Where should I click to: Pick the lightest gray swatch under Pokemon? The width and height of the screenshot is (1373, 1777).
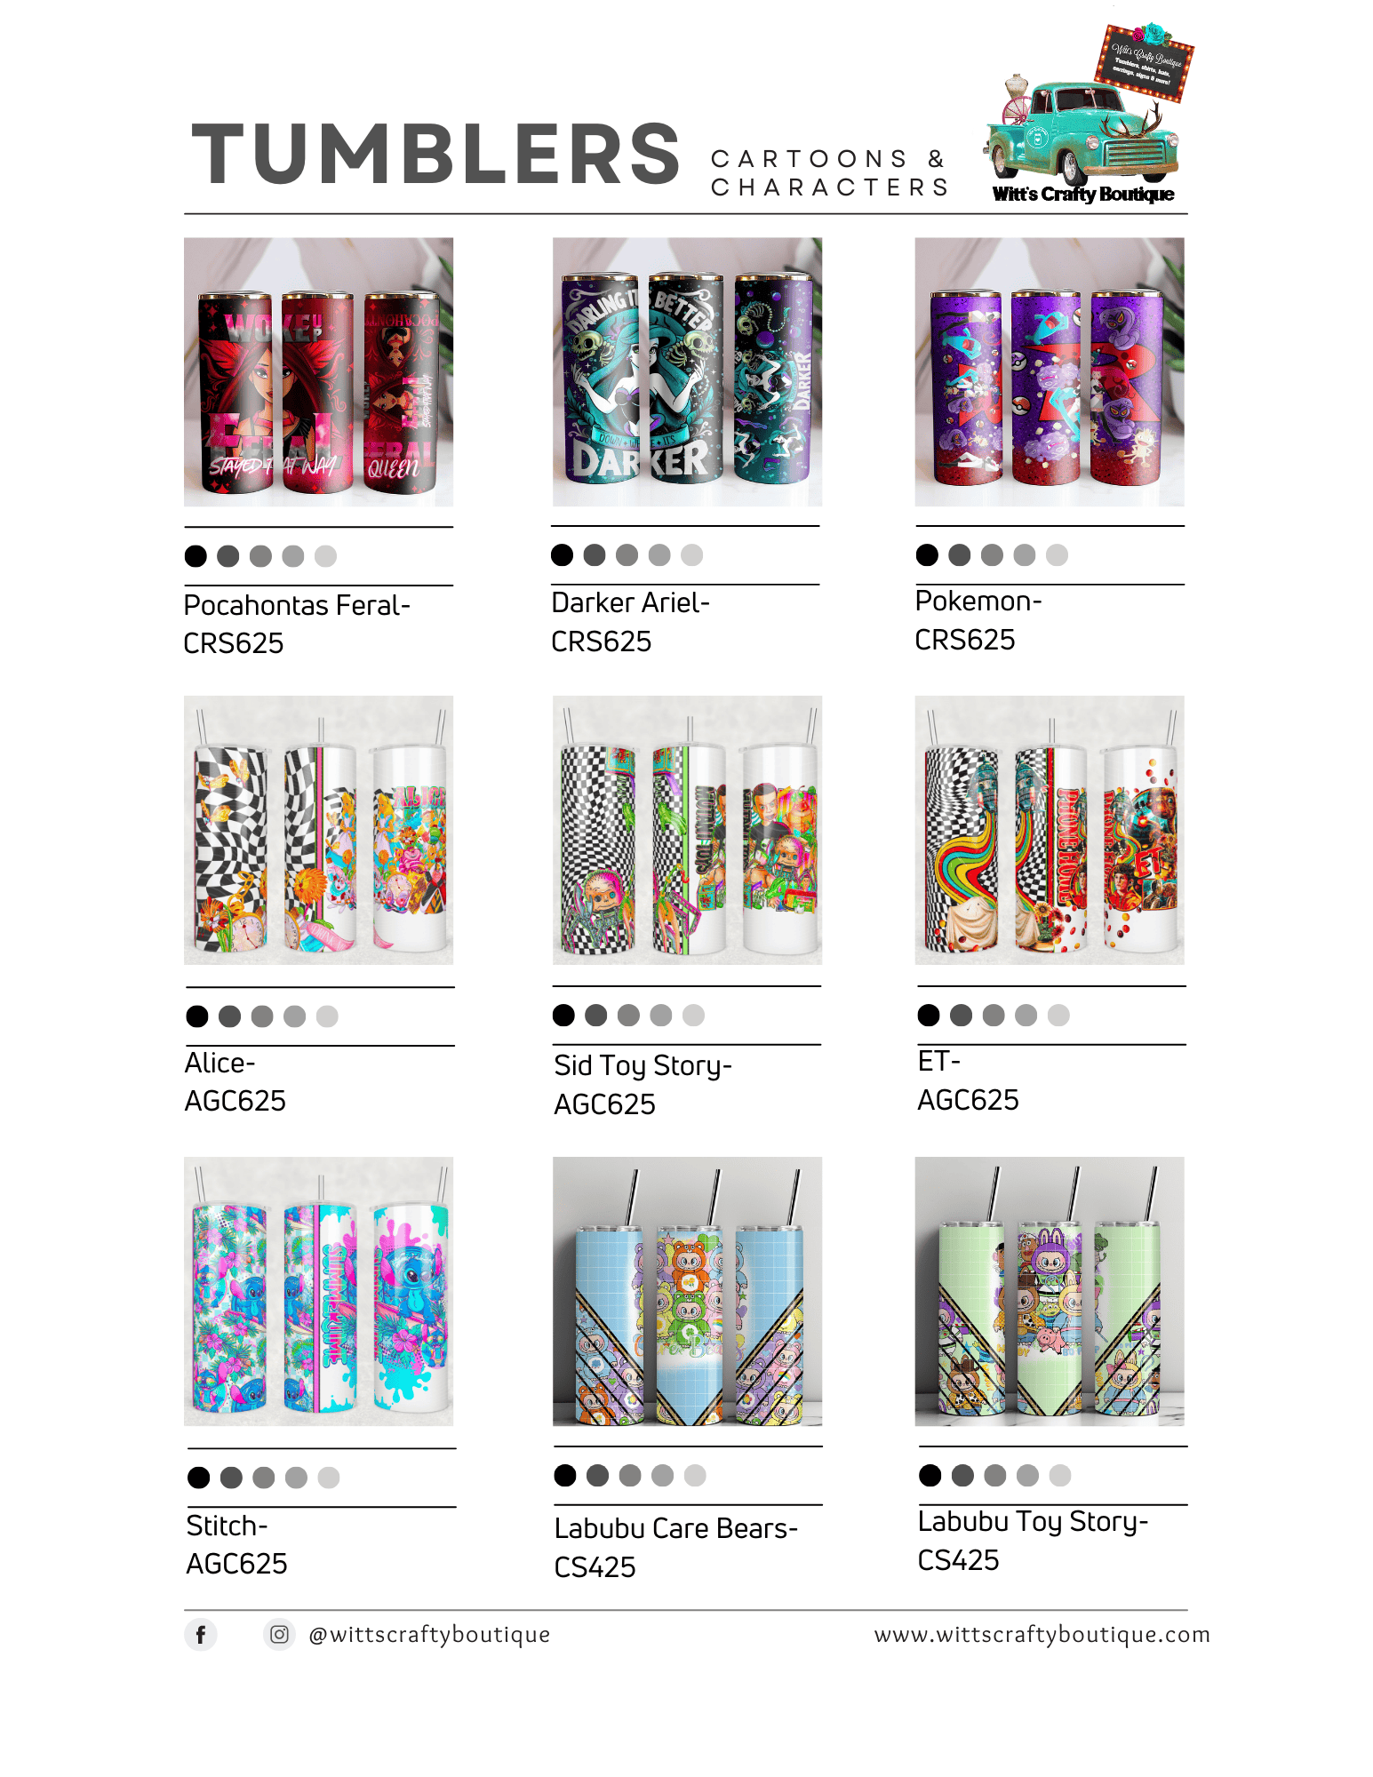pos(1057,554)
